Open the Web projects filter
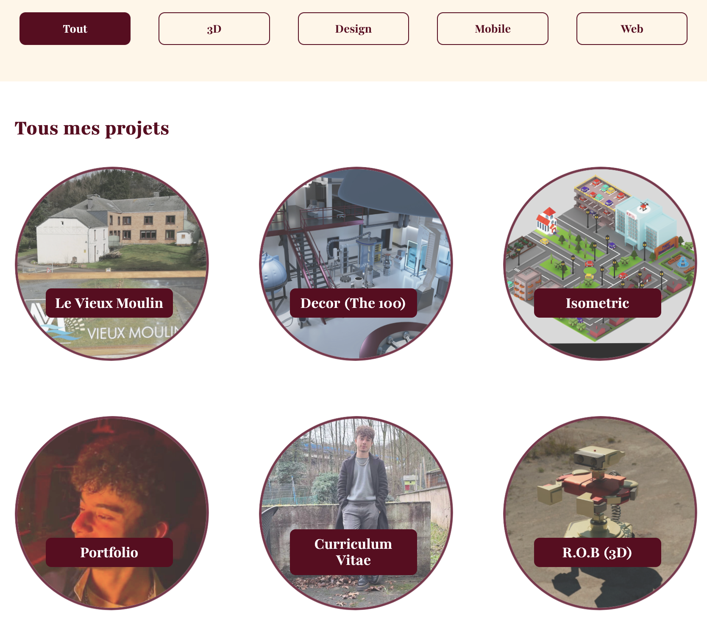Viewport: 707px width, 637px height. coord(632,28)
